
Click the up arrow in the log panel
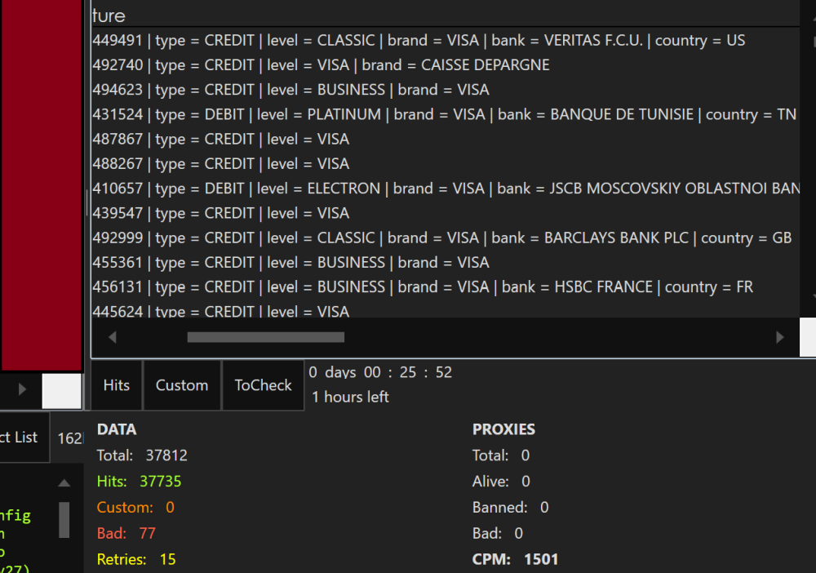[x=64, y=482]
